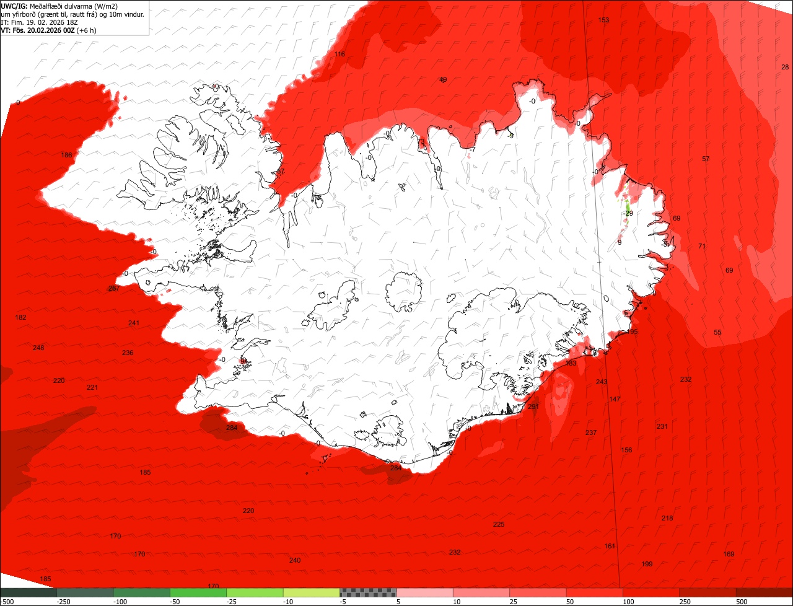This screenshot has width=793, height=606.
Task: Click the flux value 186 west of Westfjords
Action: 67,155
